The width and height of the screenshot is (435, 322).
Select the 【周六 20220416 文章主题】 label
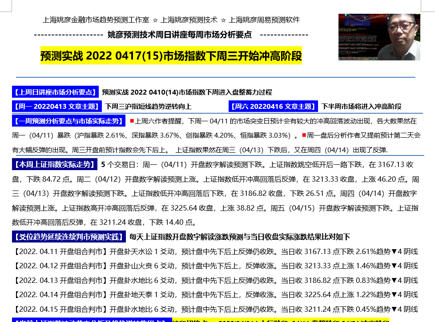pyautogui.click(x=273, y=107)
